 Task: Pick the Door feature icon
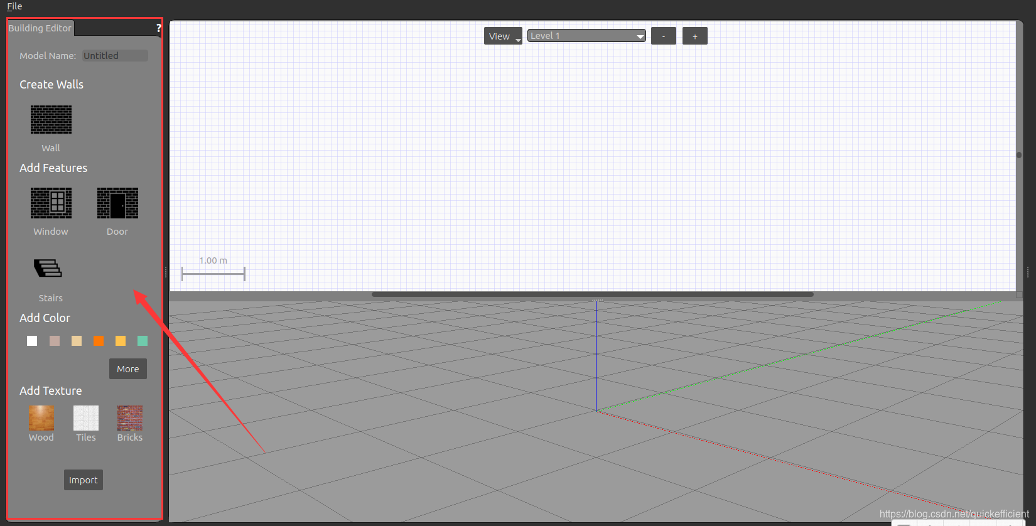pos(117,203)
